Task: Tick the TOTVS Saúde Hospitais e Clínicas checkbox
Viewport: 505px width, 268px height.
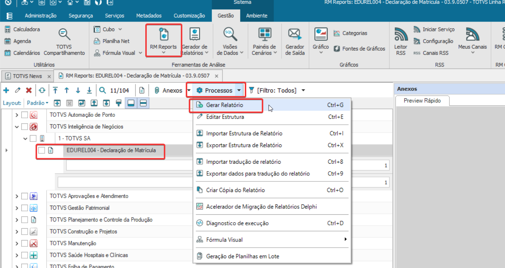Action: point(25,255)
